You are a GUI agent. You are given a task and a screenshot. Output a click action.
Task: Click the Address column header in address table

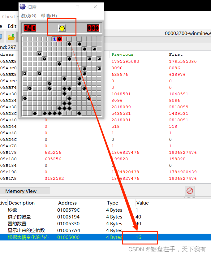click(67, 203)
